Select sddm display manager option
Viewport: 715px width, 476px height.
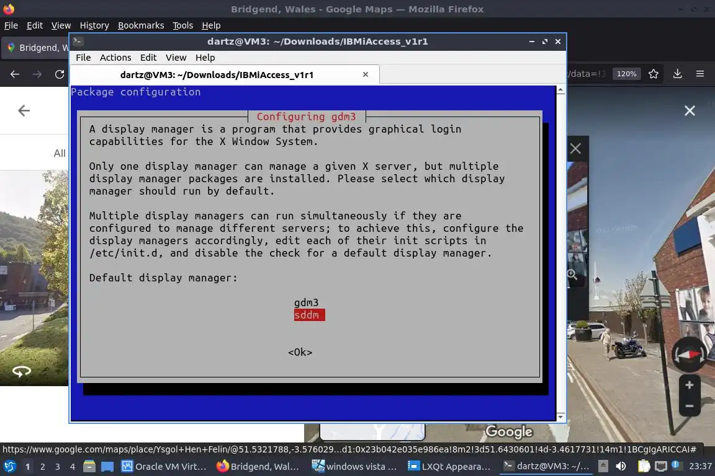[x=309, y=315]
